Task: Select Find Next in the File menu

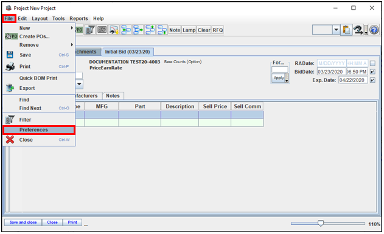Action: pyautogui.click(x=39, y=108)
